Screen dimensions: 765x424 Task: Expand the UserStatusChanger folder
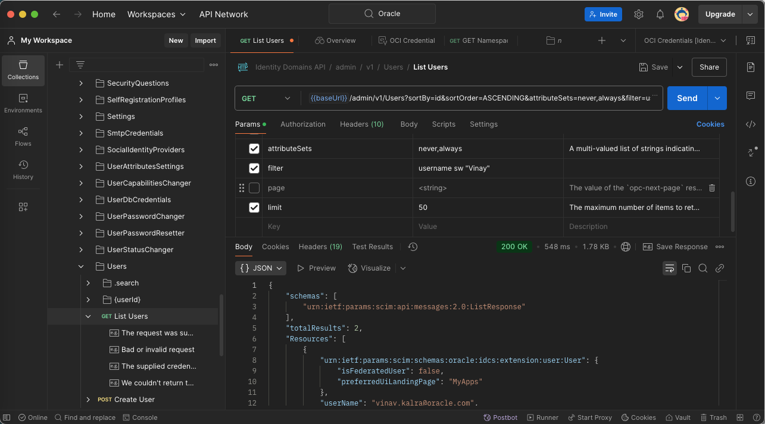(x=82, y=250)
